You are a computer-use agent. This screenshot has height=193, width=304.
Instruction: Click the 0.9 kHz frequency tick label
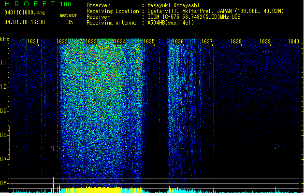pos(4,111)
